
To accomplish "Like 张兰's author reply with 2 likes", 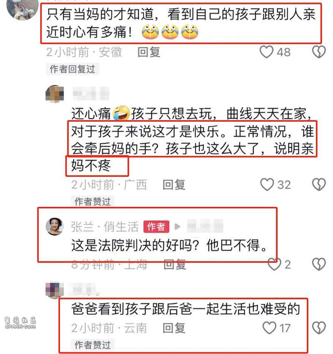I will tap(274, 264).
